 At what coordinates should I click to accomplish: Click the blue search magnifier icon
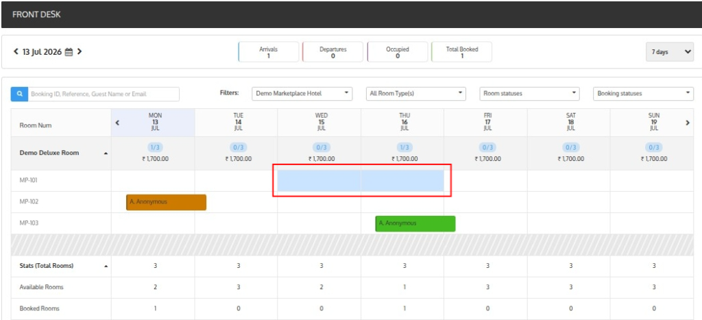pyautogui.click(x=20, y=94)
